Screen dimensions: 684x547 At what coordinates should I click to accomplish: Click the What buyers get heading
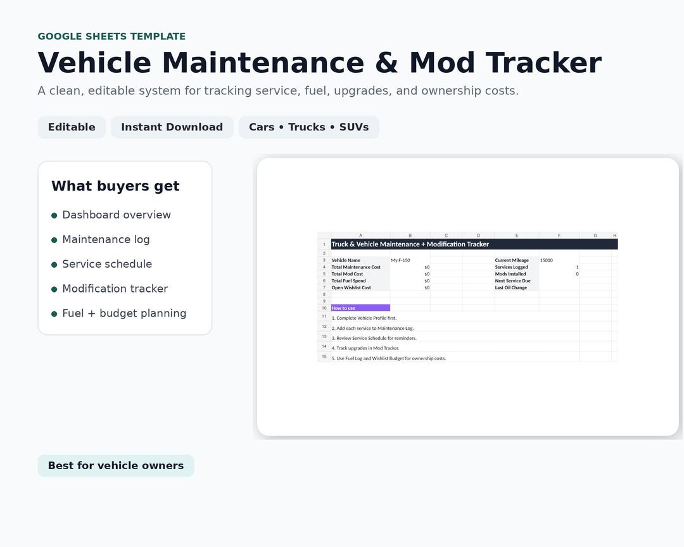point(115,186)
